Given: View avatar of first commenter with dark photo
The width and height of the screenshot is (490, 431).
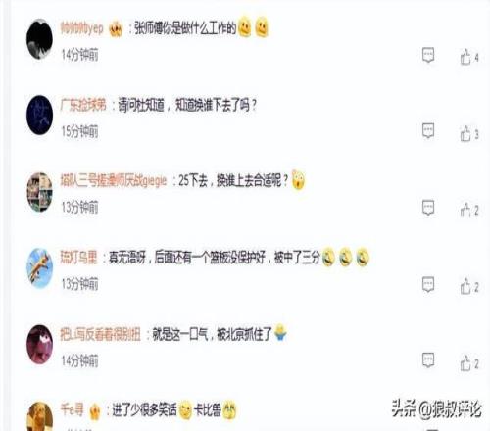Looking at the screenshot, I should [39, 39].
